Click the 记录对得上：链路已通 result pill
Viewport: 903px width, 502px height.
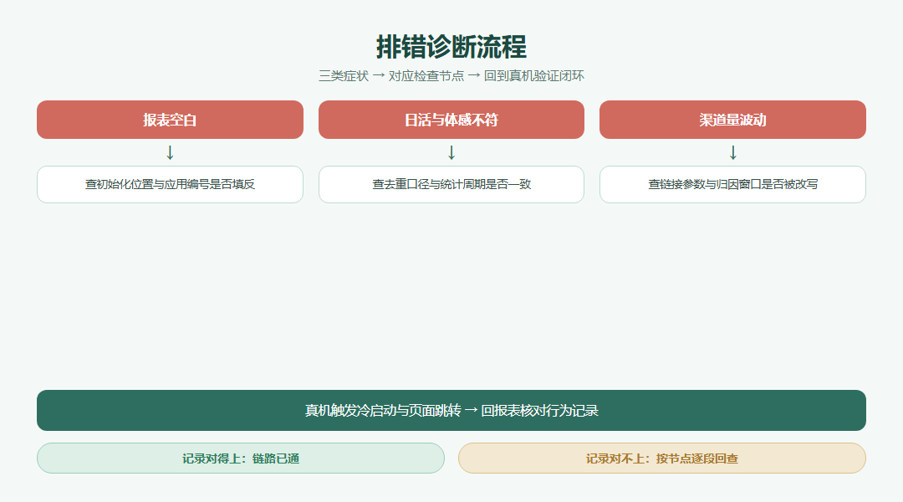tap(241, 458)
